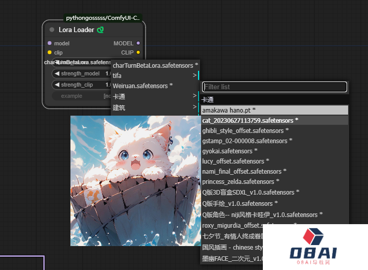368x270 pixels.
Task: Choose the 墨幽FACE_二次元 lora entry
Action: click(232, 258)
